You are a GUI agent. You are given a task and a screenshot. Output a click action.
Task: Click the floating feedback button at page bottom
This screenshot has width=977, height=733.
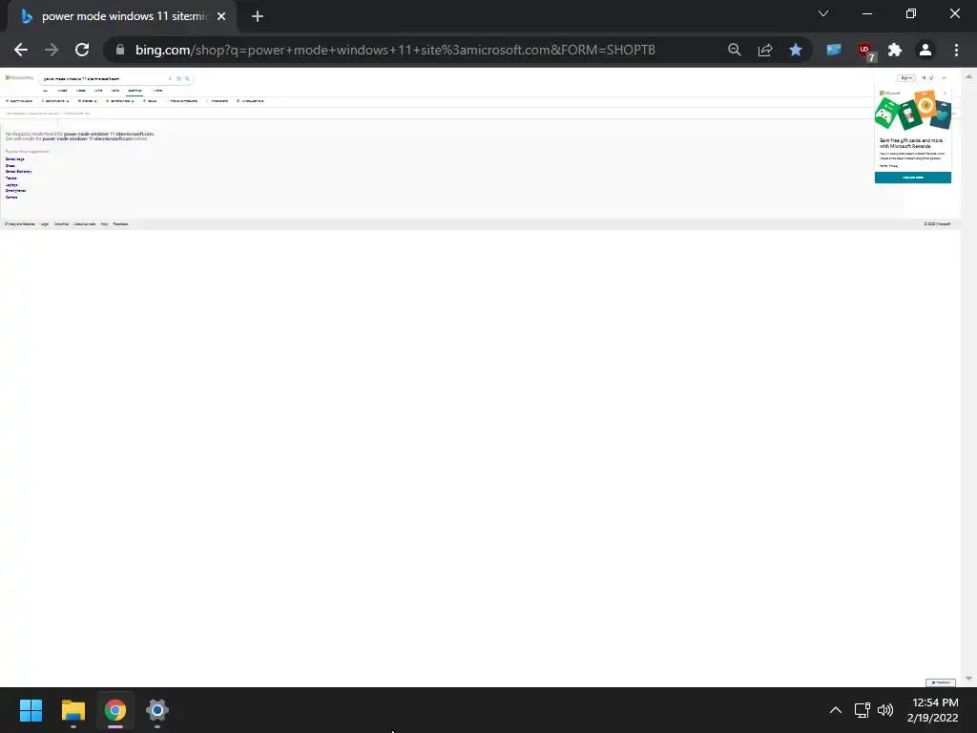pyautogui.click(x=940, y=682)
